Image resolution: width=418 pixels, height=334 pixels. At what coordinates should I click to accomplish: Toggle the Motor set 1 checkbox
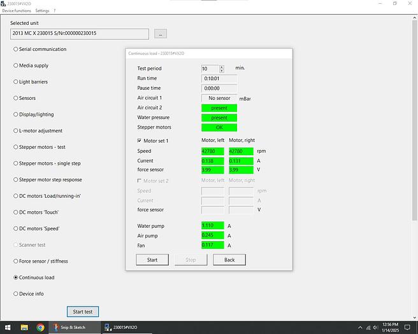point(140,141)
